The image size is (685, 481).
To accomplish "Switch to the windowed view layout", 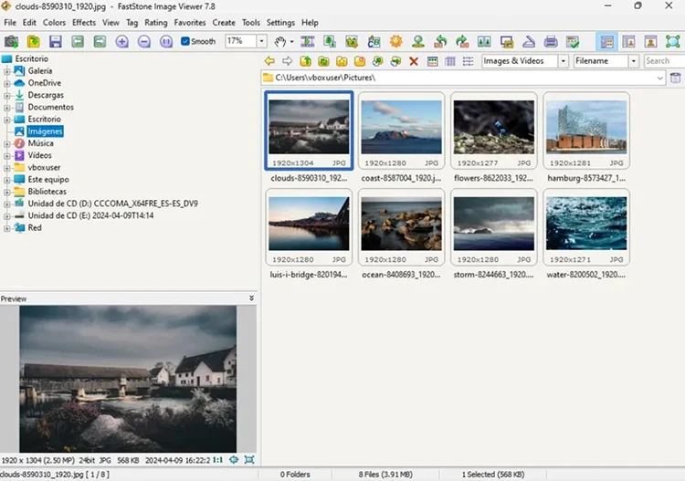I will pyautogui.click(x=628, y=41).
